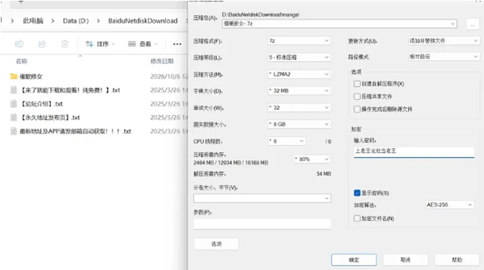Expand chevron between 此电脑 and Data (D:)
Screen dimensions: 484x270
coord(53,21)
